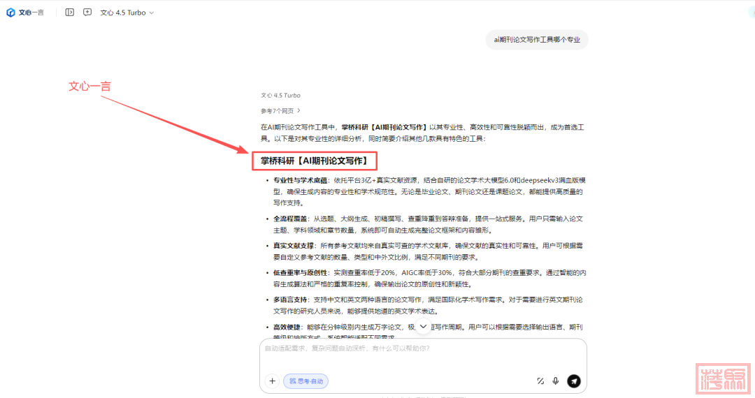The height and width of the screenshot is (398, 755).
Task: Expand the sidebar panel
Action: coord(69,13)
